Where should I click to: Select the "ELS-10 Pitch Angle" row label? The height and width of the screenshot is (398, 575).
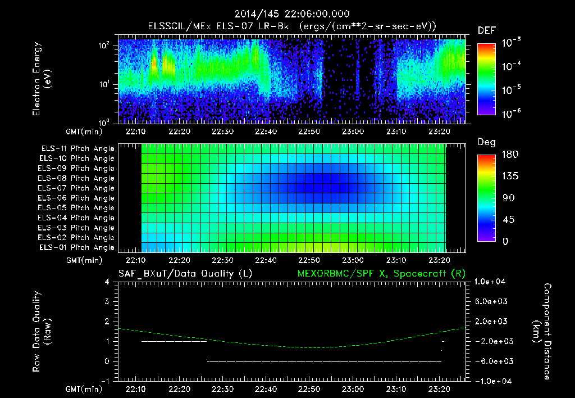[77, 159]
